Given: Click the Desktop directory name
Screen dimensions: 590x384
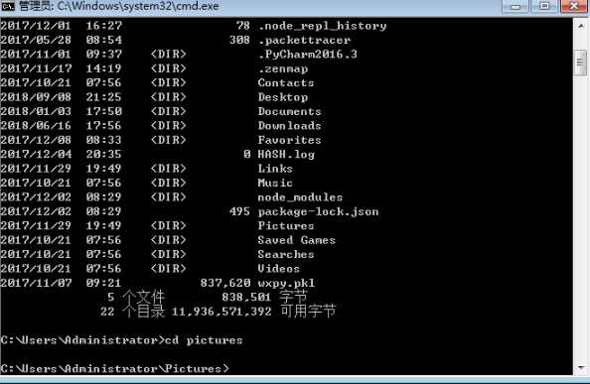Looking at the screenshot, I should (x=283, y=97).
